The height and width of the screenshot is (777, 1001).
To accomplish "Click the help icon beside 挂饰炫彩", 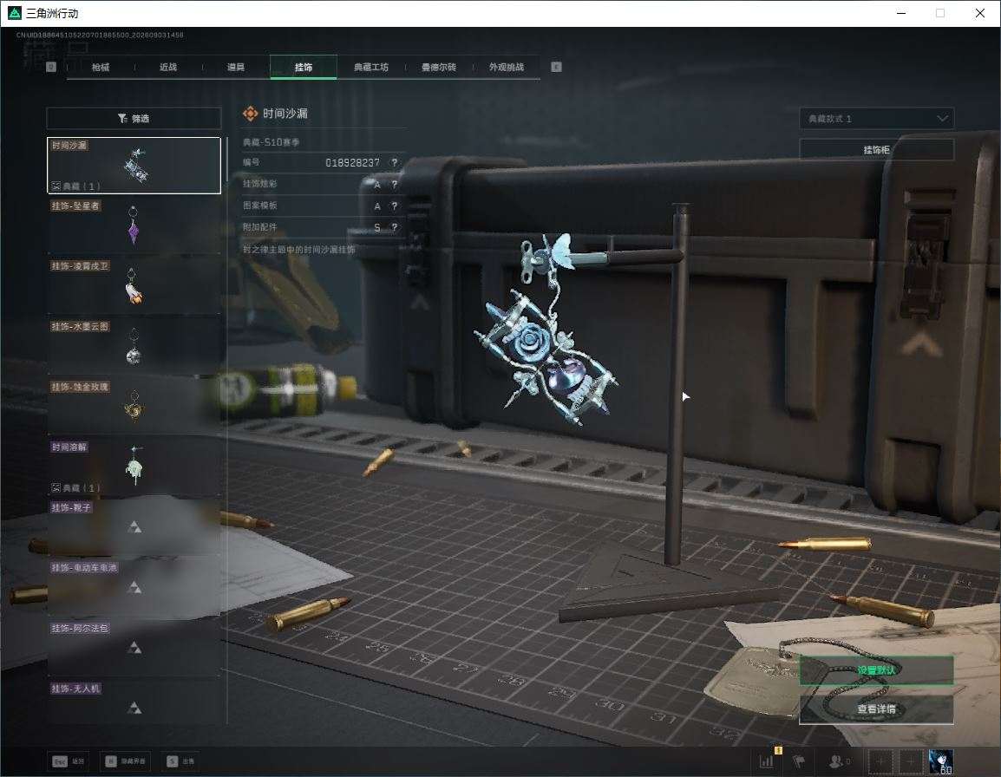I will 395,185.
